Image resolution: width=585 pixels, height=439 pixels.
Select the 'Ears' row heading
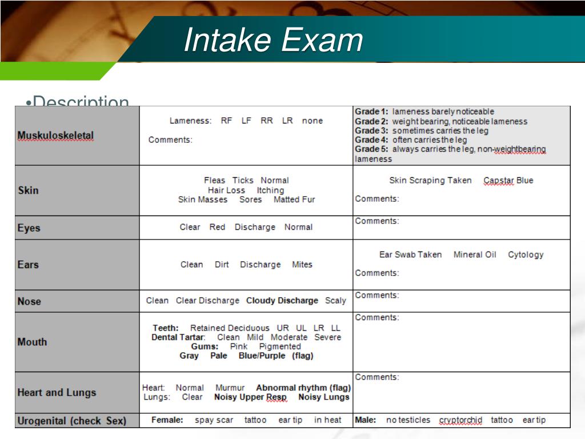tap(28, 265)
